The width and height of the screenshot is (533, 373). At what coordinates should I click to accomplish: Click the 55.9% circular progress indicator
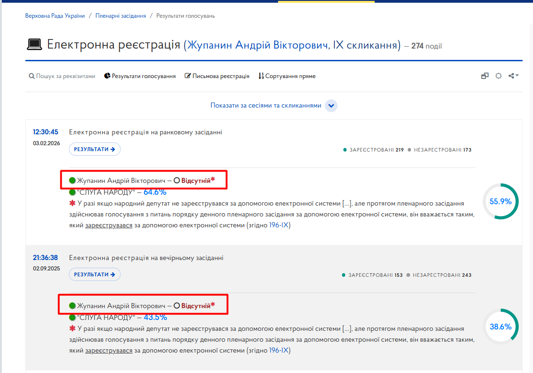(500, 201)
